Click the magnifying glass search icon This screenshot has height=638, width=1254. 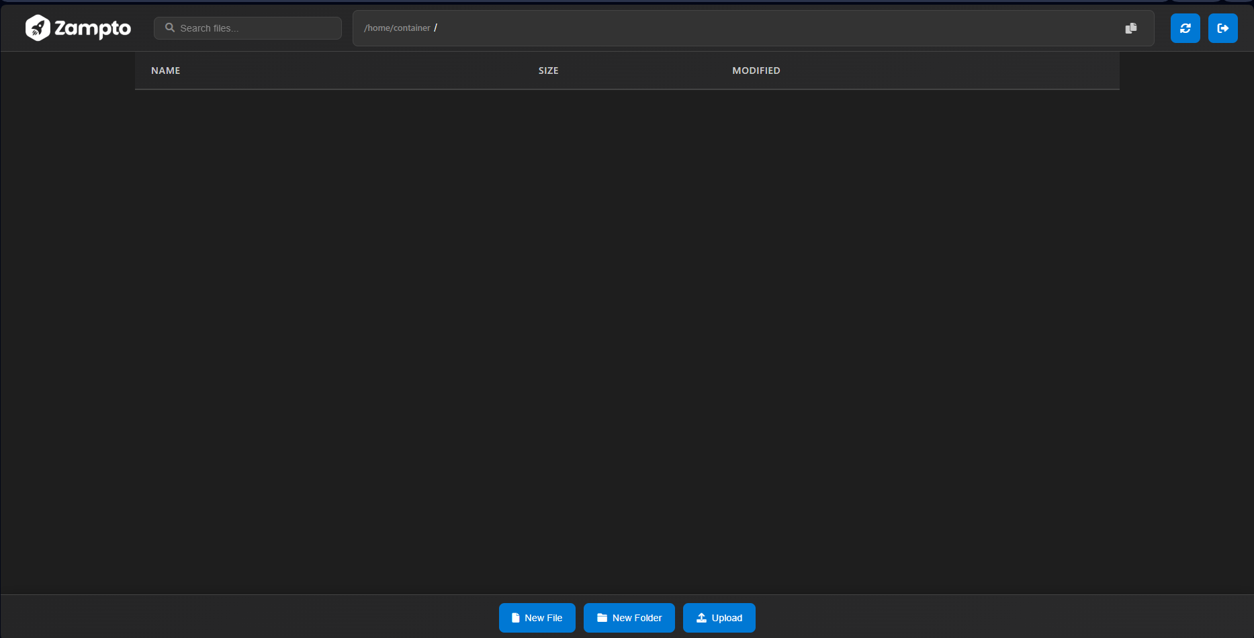(x=170, y=28)
